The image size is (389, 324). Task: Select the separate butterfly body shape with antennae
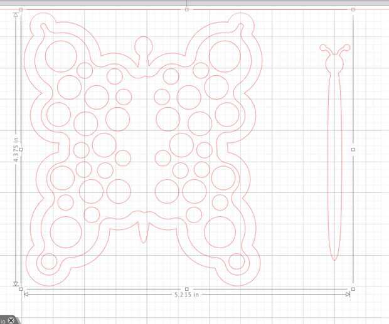click(x=334, y=152)
